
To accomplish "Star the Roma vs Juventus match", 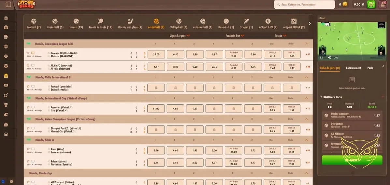I will pos(28,149).
